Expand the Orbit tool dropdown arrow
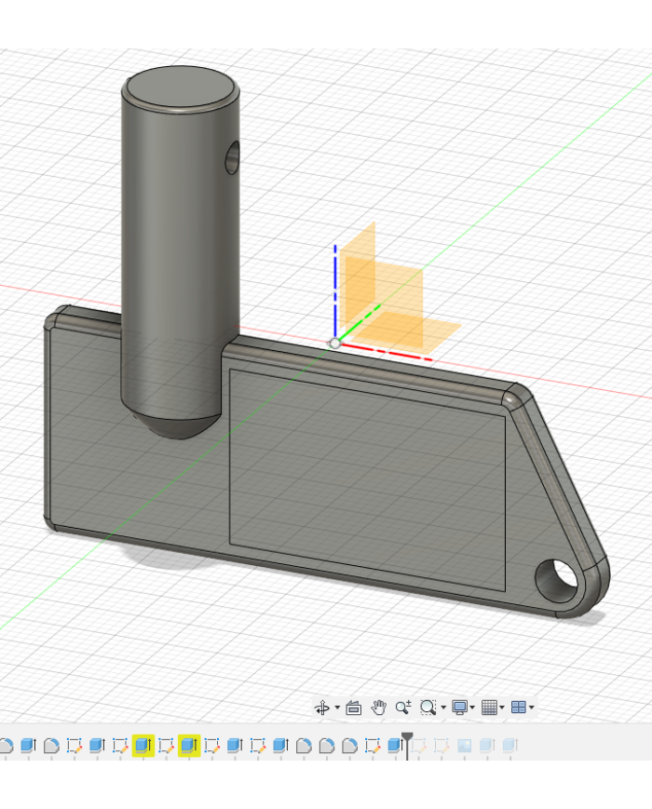Viewport: 652px width, 809px height. pos(337,708)
